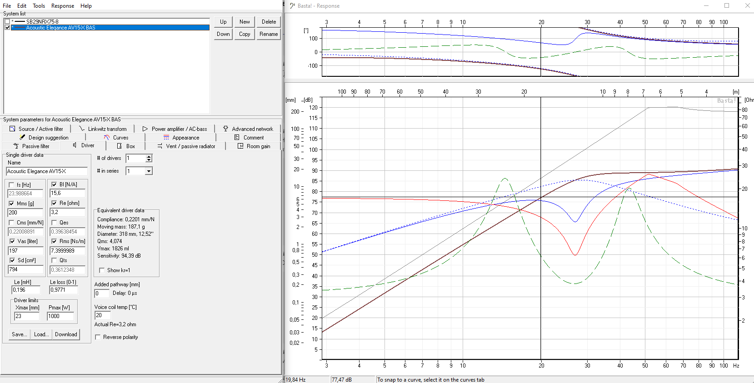Click the Design suggestion pencil icon
The image size is (754, 383).
22,137
